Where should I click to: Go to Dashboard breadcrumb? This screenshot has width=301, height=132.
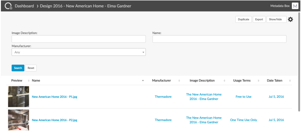point(24,6)
